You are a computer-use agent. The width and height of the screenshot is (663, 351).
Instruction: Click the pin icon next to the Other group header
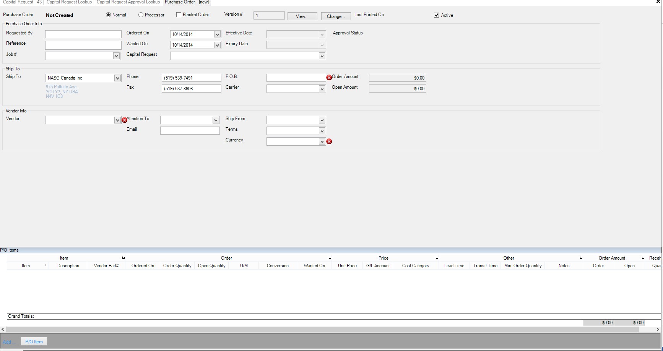click(x=581, y=258)
